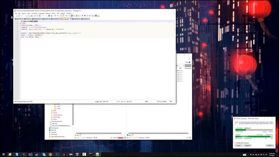Click the current file progress bar
Viewport: 279px width, 157px height.
[254, 130]
